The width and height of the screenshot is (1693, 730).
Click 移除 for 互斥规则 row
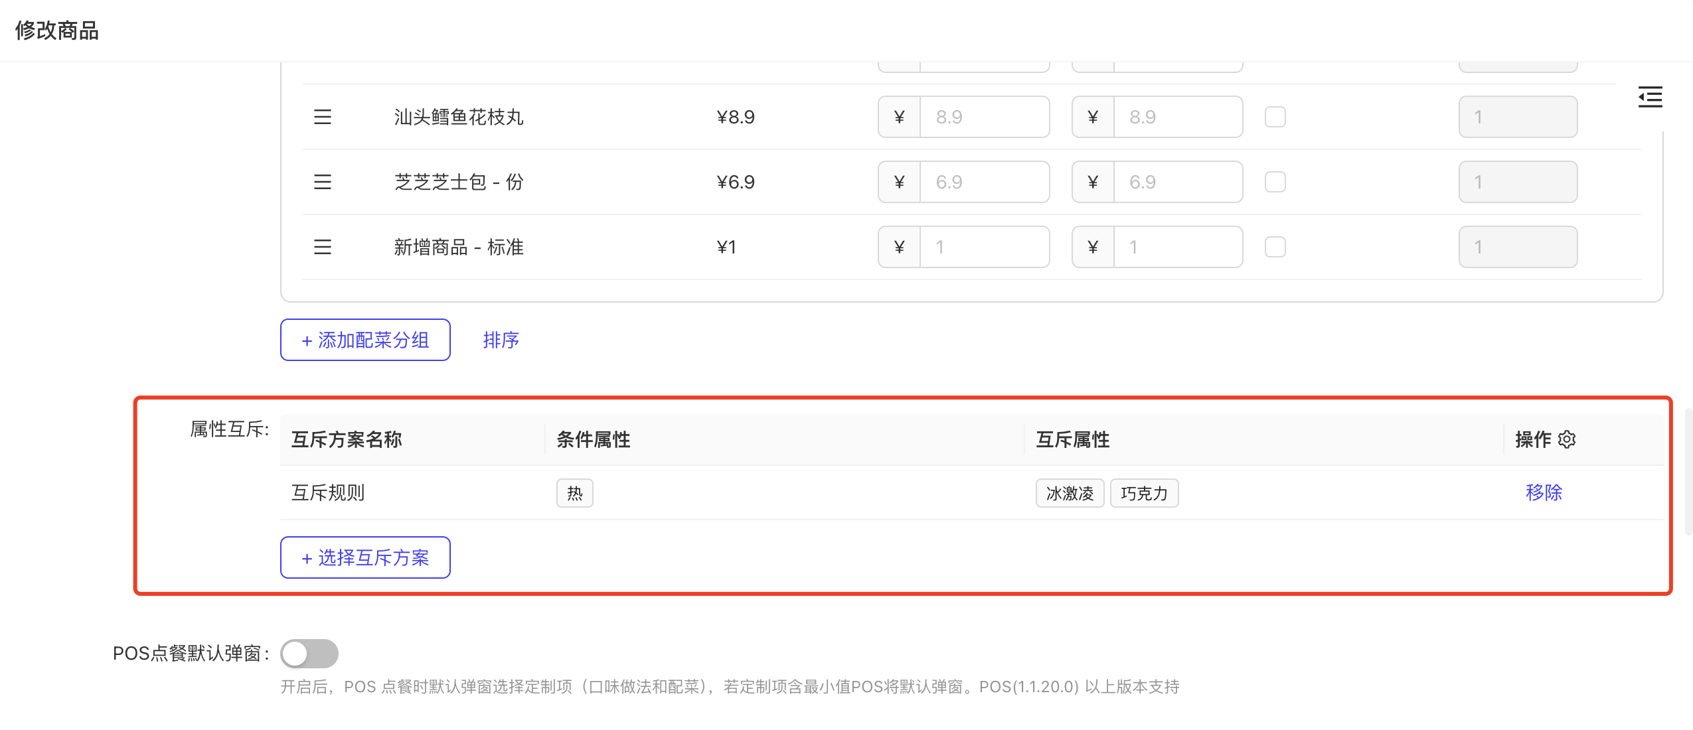point(1544,492)
